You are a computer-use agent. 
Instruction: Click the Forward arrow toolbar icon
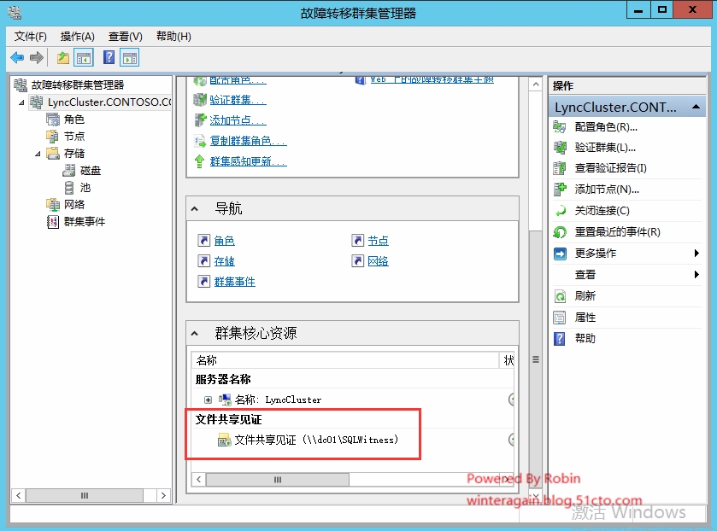[36, 57]
